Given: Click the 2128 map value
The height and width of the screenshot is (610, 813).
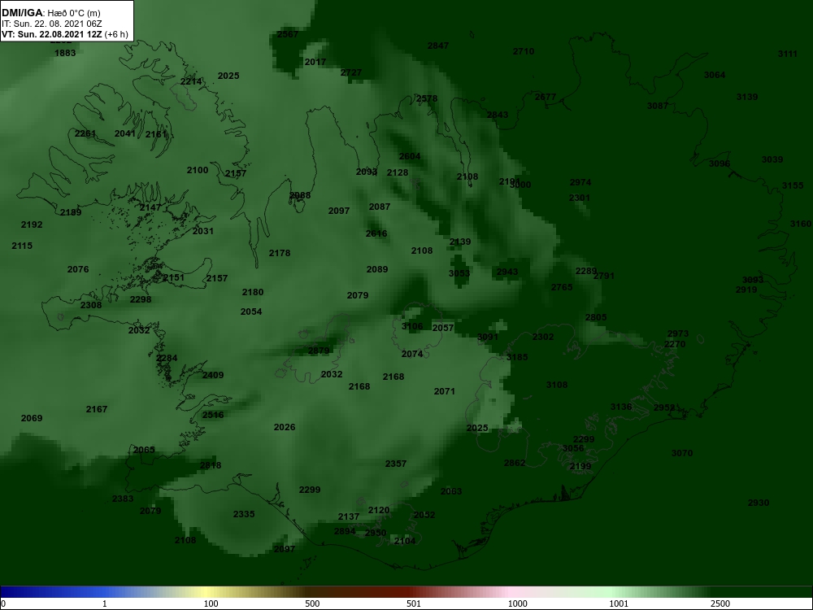Looking at the screenshot, I should [398, 172].
